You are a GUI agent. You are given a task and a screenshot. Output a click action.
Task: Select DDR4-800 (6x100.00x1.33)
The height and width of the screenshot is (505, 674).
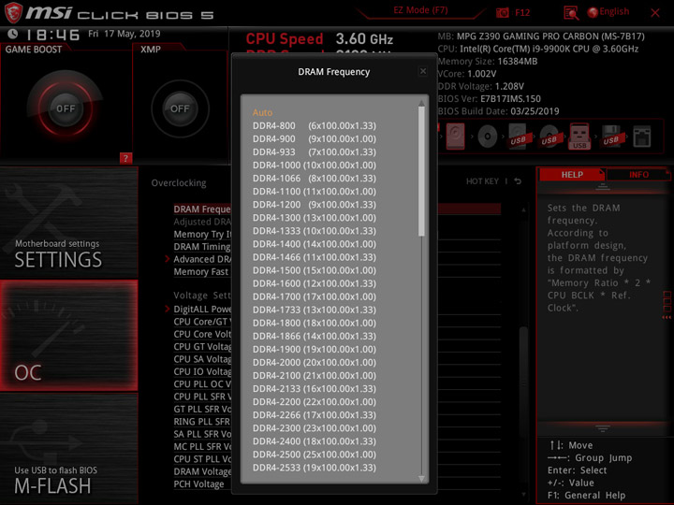coord(315,126)
